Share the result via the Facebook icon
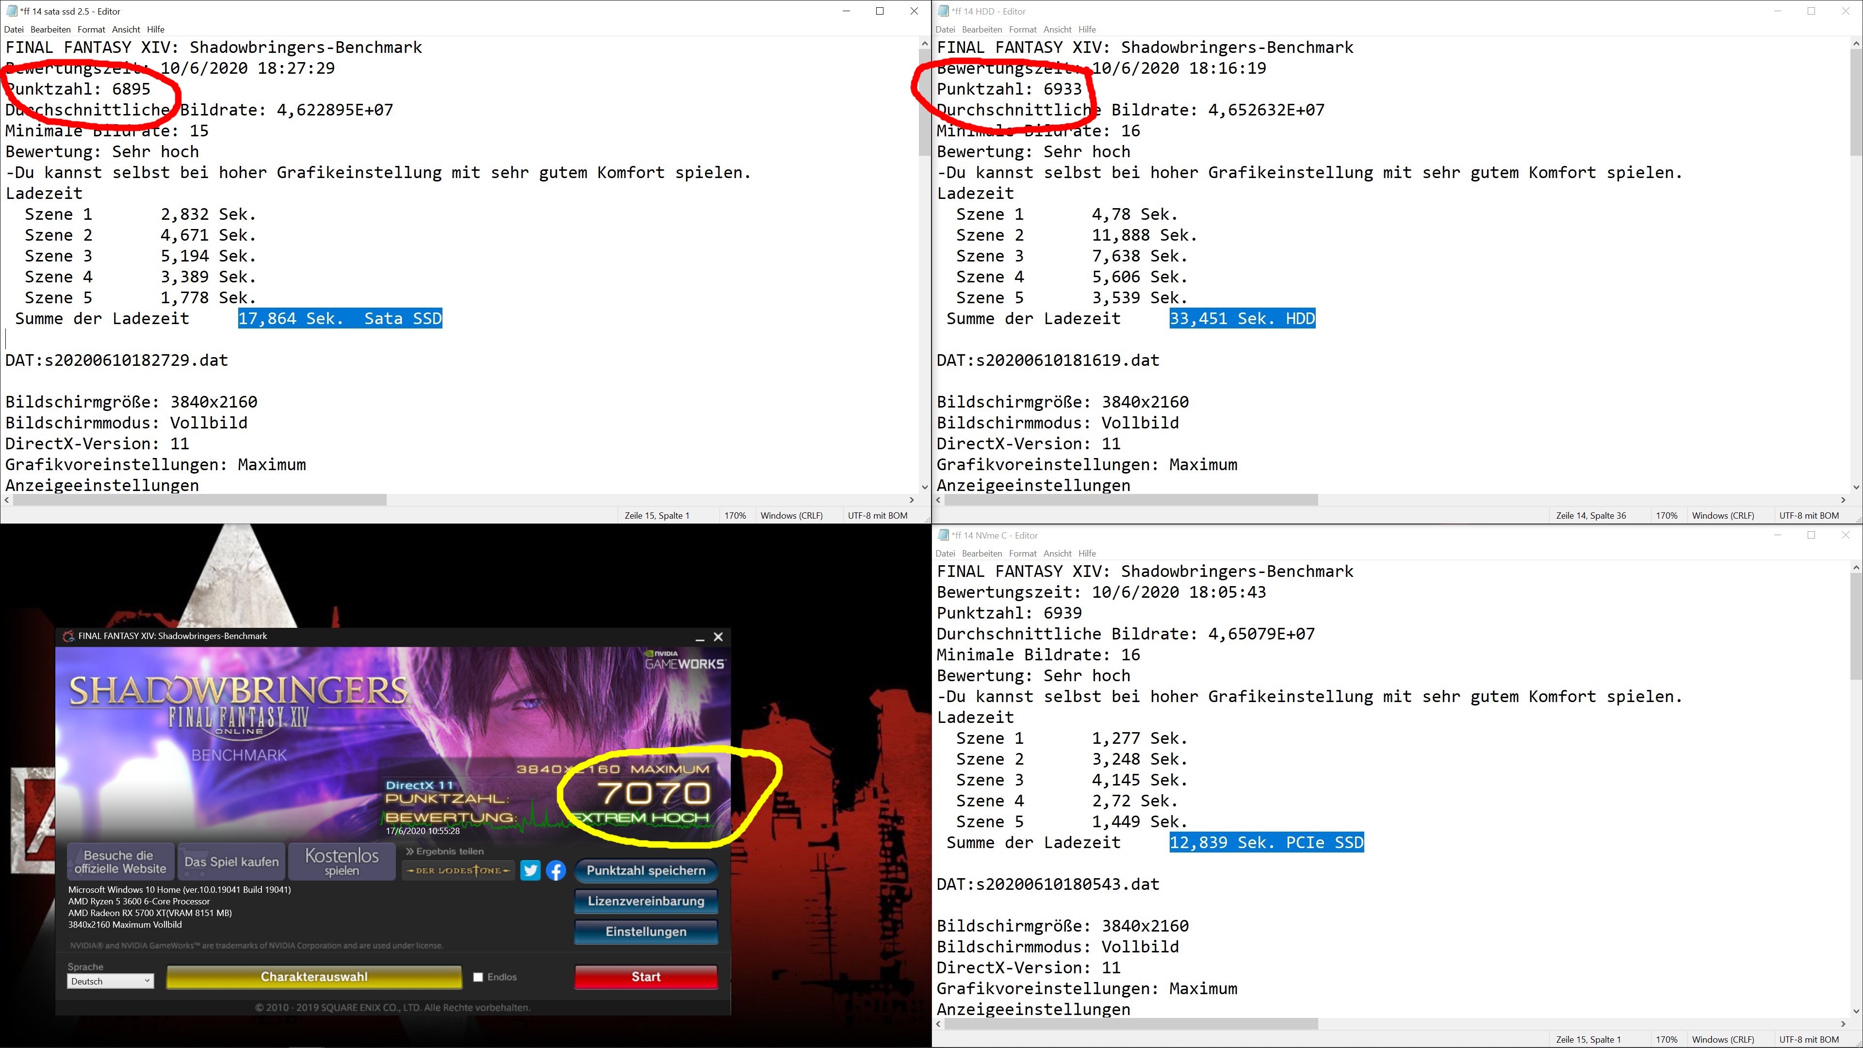Image resolution: width=1863 pixels, height=1048 pixels. coord(556,870)
